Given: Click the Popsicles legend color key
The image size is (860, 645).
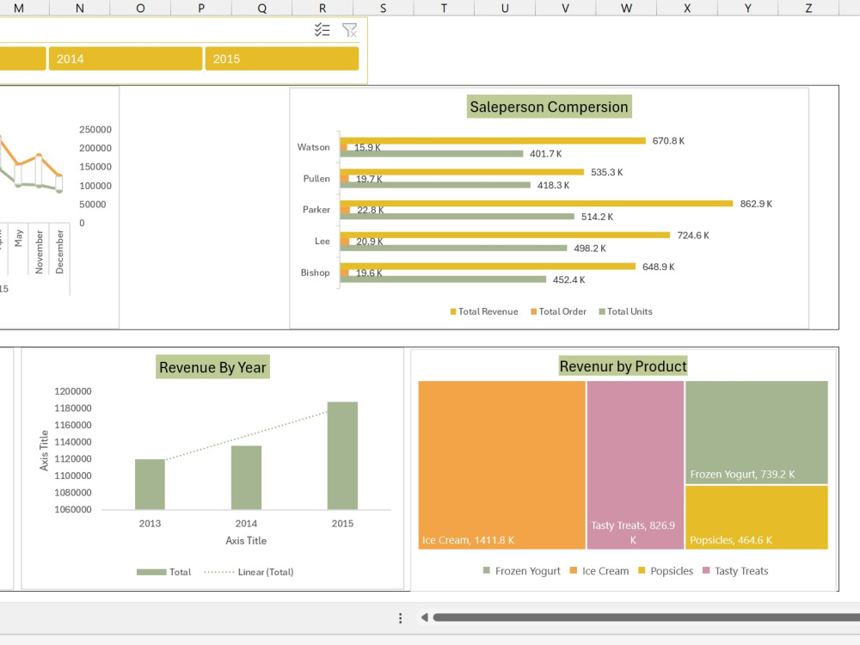Looking at the screenshot, I should point(642,570).
